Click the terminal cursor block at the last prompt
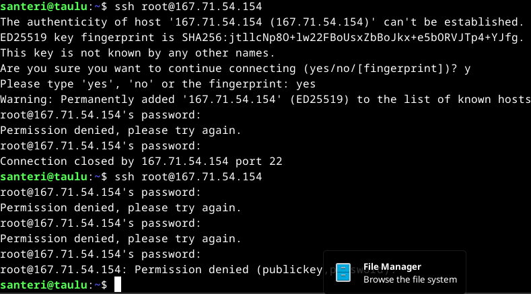This screenshot has height=294, width=531. coord(117,285)
